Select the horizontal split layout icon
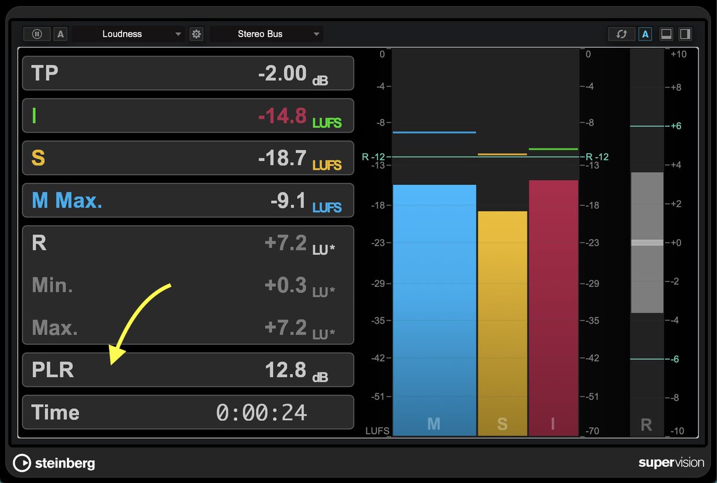Viewport: 717px width, 483px height. 667,34
